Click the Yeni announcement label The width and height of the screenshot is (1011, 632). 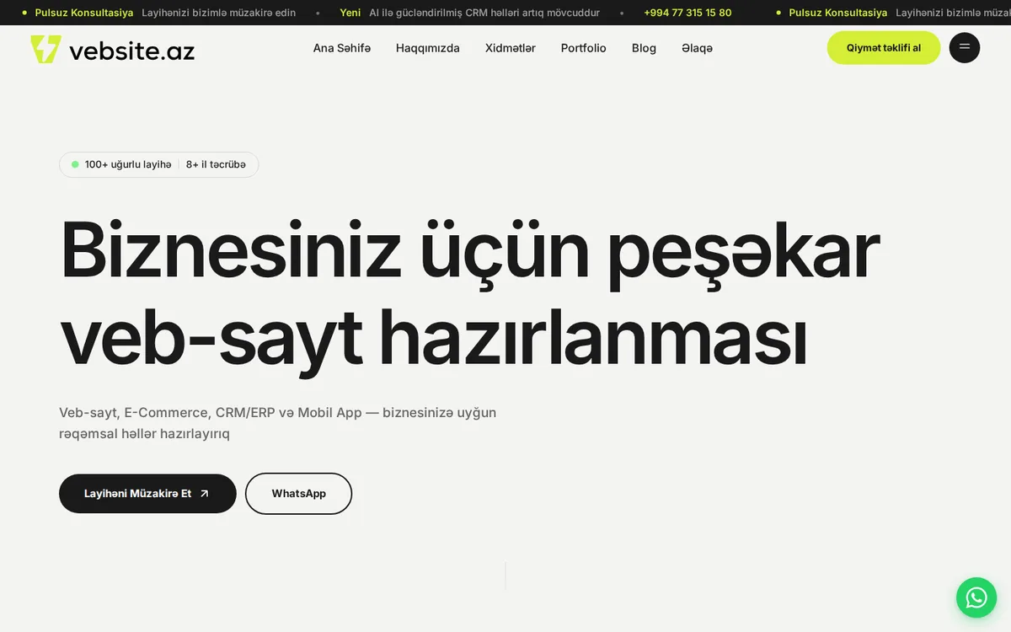click(350, 13)
